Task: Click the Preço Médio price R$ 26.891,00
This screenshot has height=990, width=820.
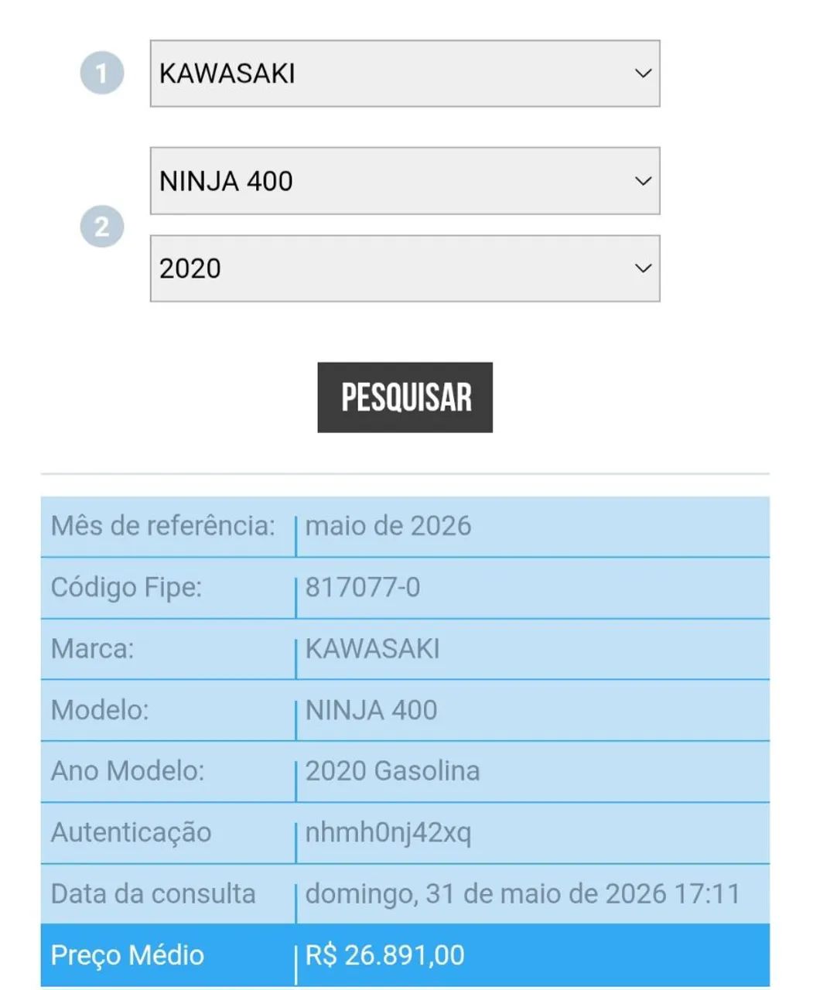Action: (x=384, y=955)
